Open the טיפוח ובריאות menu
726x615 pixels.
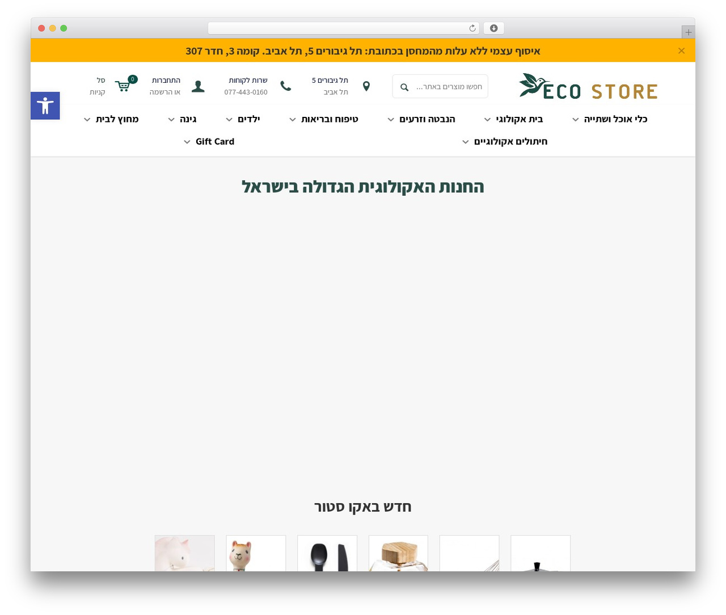point(330,119)
